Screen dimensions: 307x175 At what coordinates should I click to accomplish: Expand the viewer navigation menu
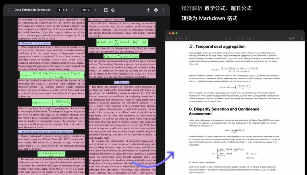(9, 10)
